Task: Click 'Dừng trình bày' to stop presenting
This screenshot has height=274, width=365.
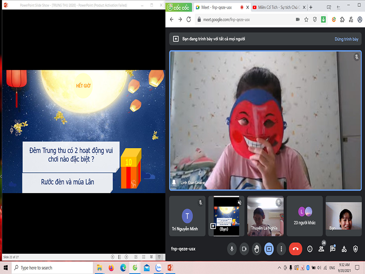Action: click(x=346, y=39)
